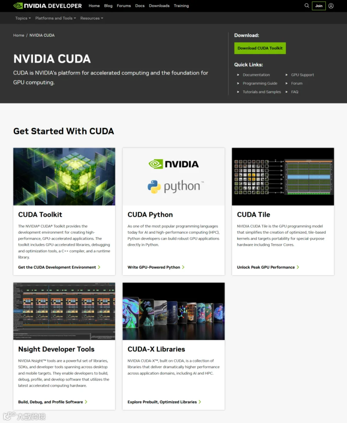Click the NVIDIA eye logo in the CUDA Python card
This screenshot has height=423, width=347.
(156, 164)
